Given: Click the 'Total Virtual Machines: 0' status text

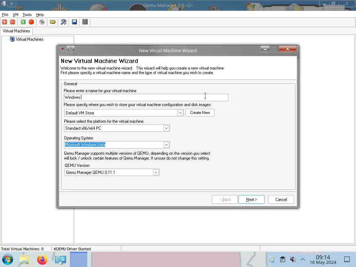Looking at the screenshot, I should (22, 249).
